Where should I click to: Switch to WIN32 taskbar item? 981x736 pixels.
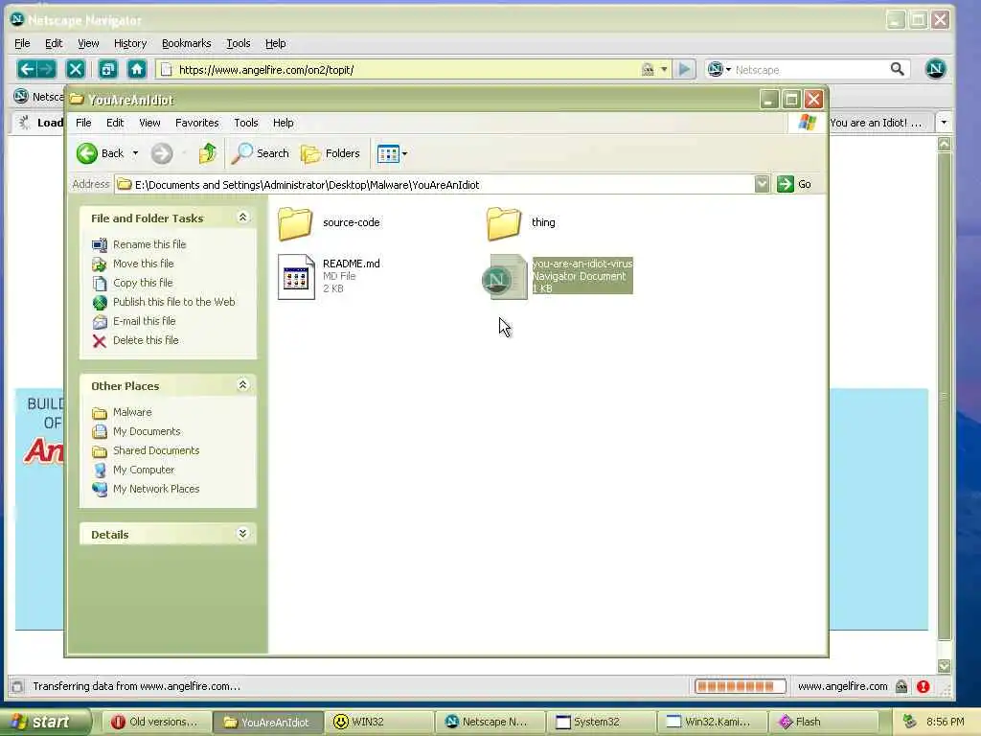pyautogui.click(x=377, y=722)
